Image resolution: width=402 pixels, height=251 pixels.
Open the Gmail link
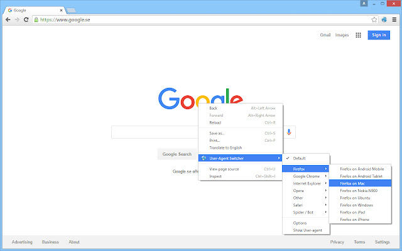[325, 35]
